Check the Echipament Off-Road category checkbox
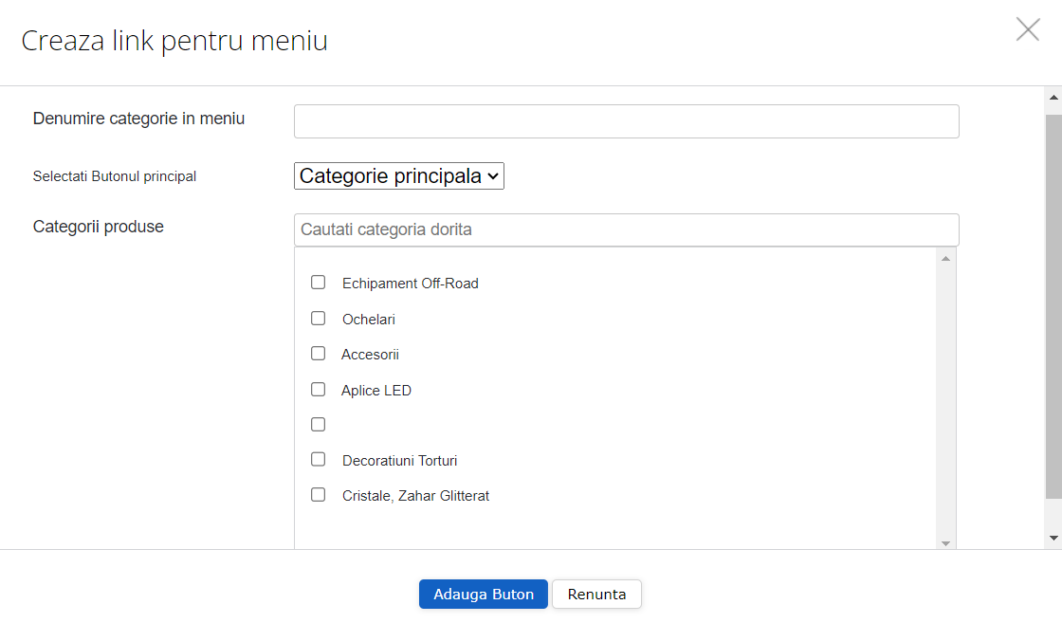Image resolution: width=1062 pixels, height=623 pixels. tap(318, 282)
